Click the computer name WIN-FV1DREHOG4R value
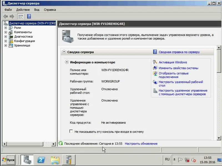Image resolution: width=222 pixels, height=166 pixels. [x=115, y=70]
